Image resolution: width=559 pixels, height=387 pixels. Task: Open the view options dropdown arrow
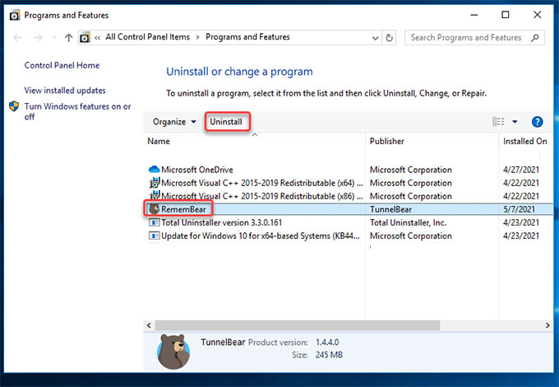tap(515, 122)
